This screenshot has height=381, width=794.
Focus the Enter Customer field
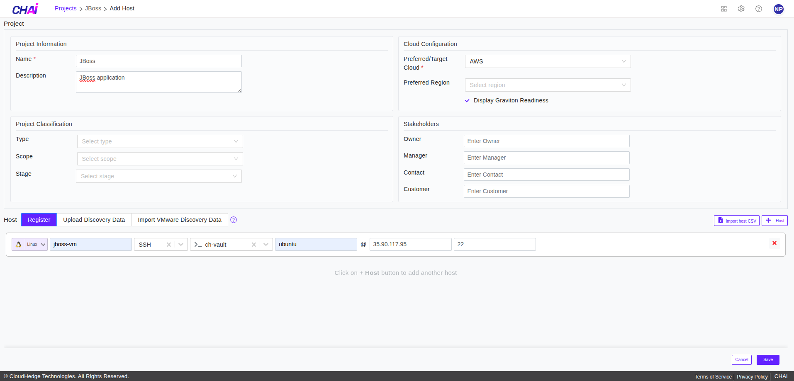(547, 191)
